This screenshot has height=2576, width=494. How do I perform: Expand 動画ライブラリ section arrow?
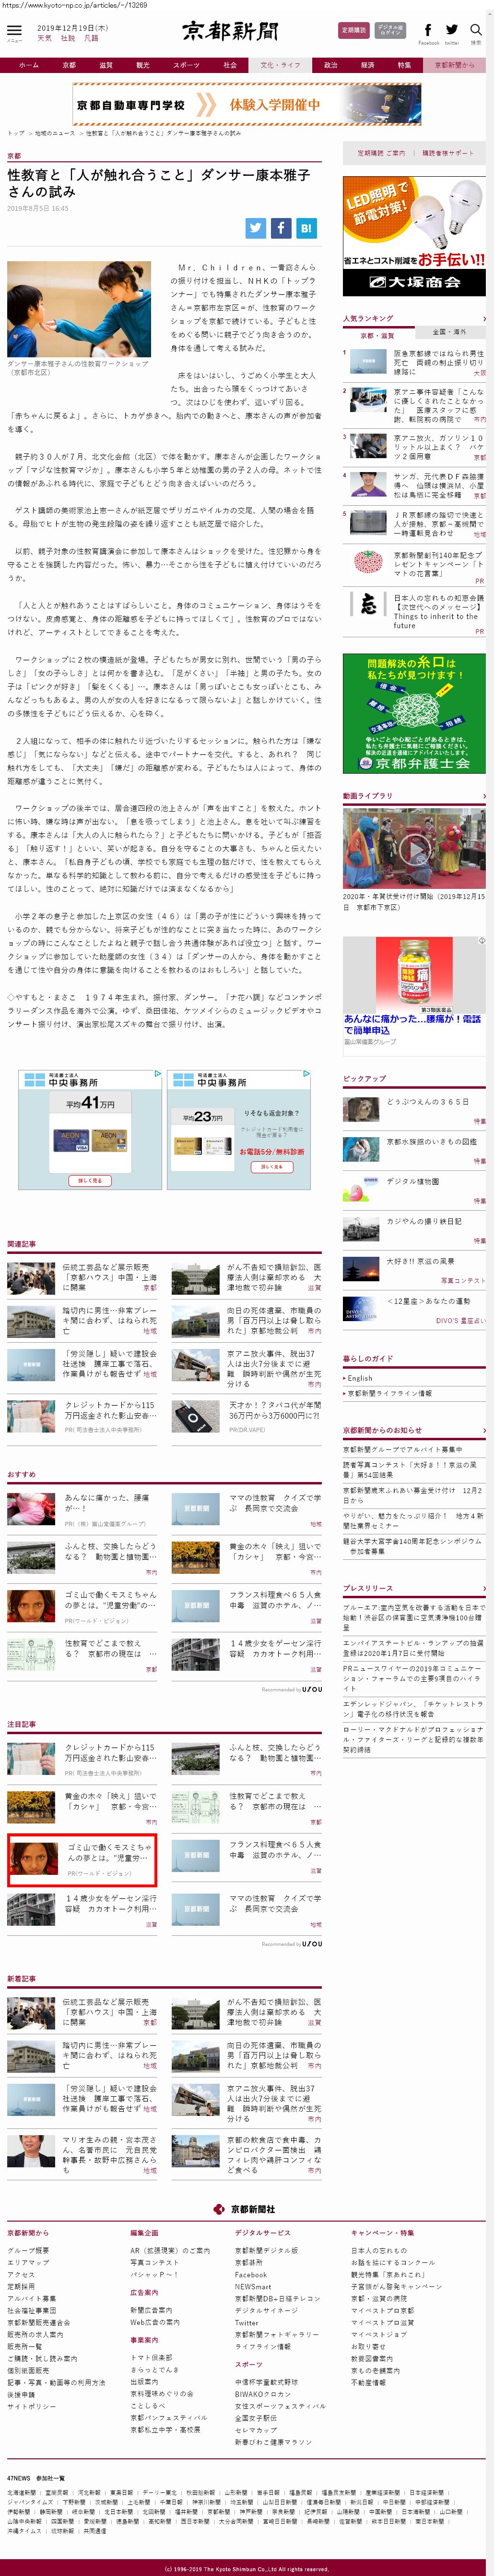click(483, 796)
